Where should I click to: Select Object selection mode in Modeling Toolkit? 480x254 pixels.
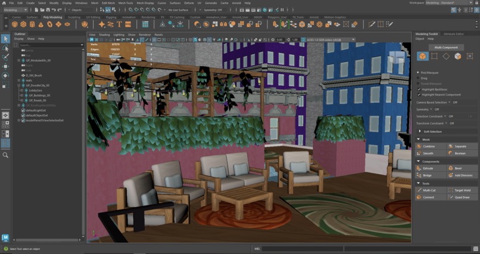tap(422, 57)
